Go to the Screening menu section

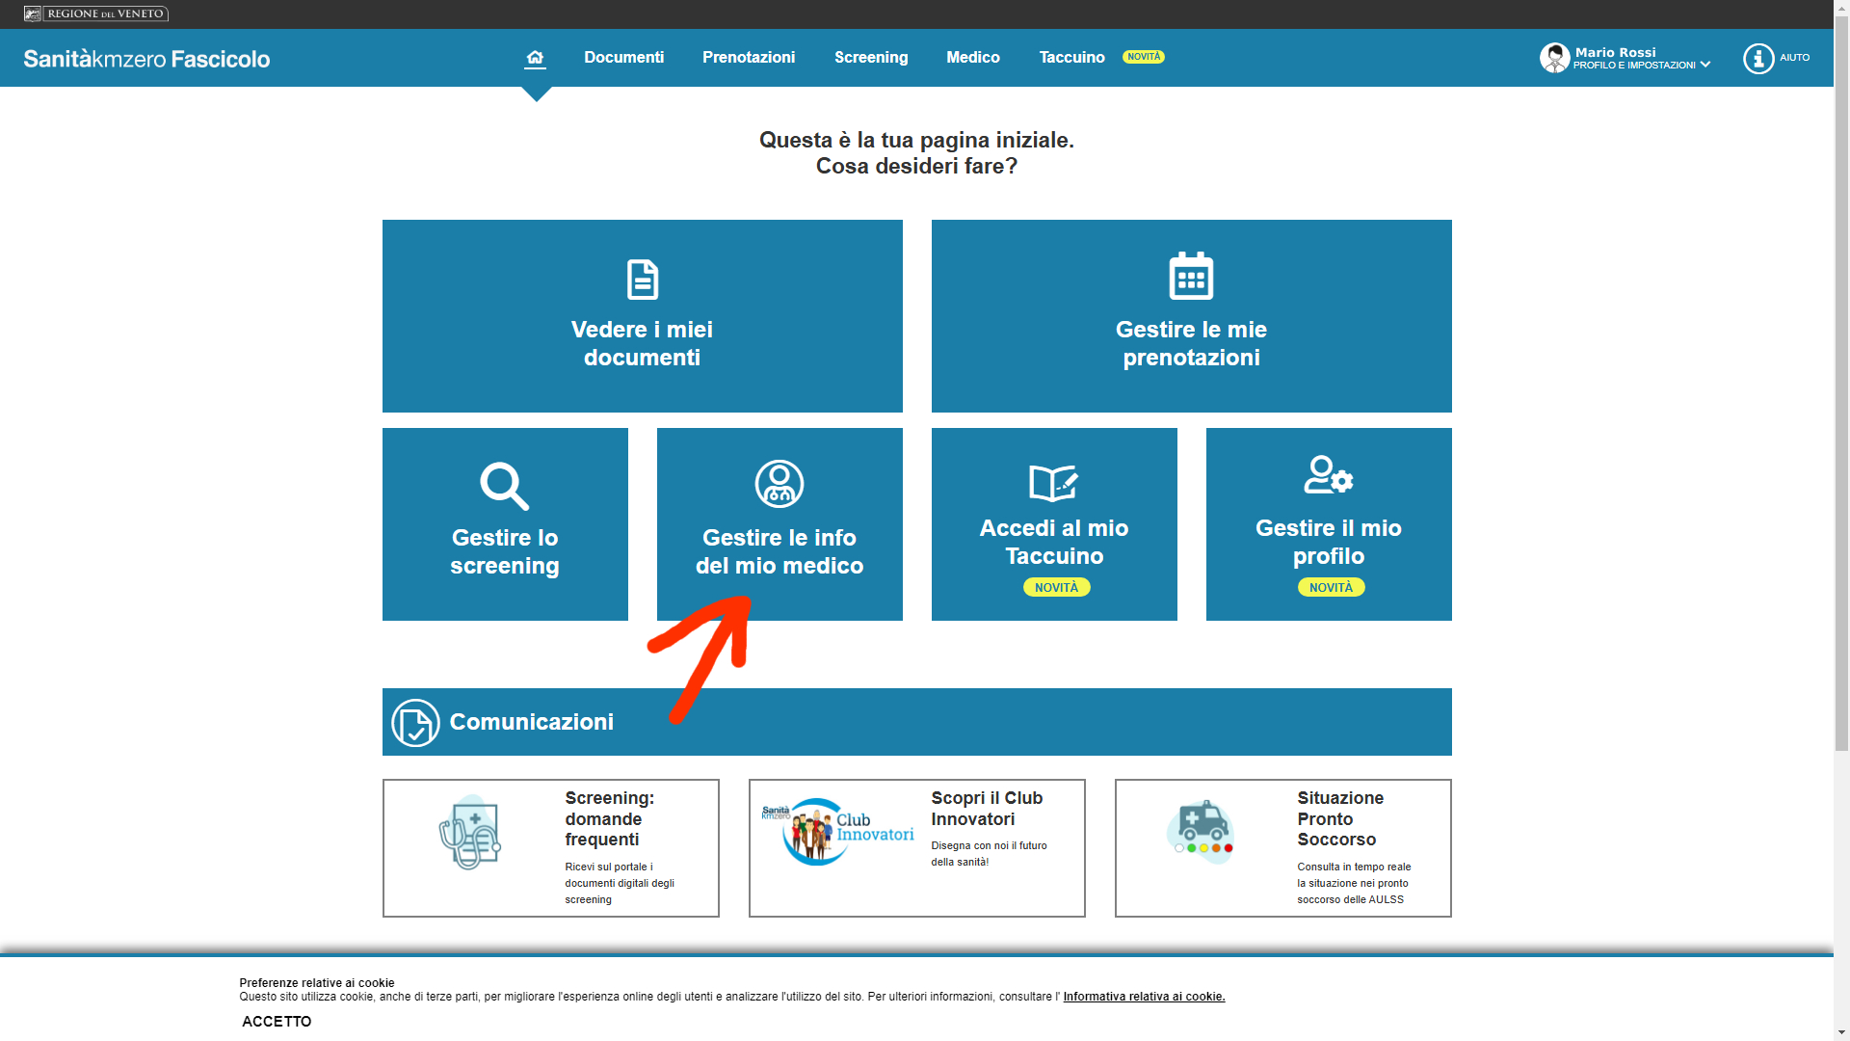(x=870, y=58)
